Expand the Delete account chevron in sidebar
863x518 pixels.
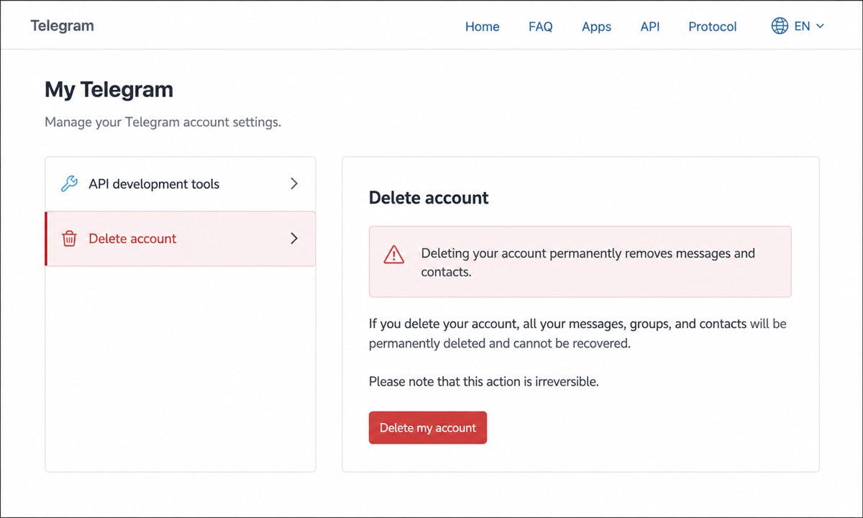293,238
